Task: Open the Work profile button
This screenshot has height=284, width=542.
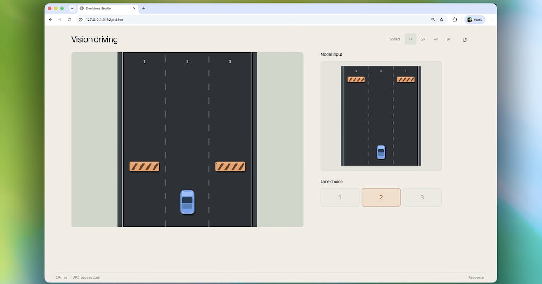Action: (x=475, y=19)
